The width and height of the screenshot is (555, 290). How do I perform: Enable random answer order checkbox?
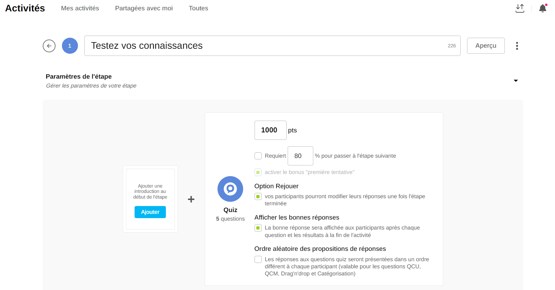pyautogui.click(x=258, y=259)
